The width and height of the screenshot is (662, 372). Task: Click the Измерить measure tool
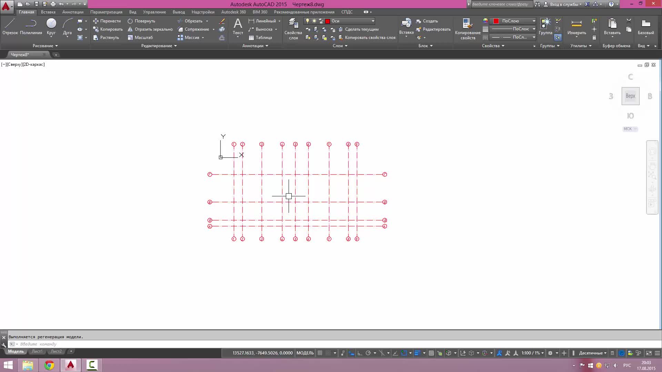tap(576, 27)
